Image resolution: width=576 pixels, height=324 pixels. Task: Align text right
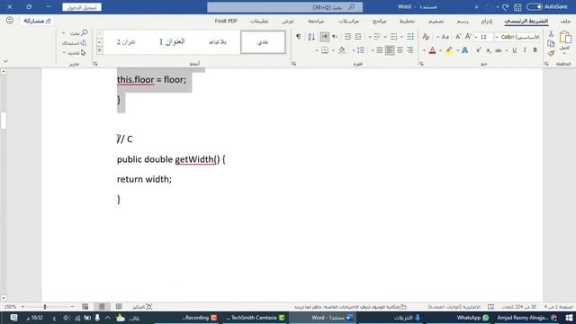point(409,50)
